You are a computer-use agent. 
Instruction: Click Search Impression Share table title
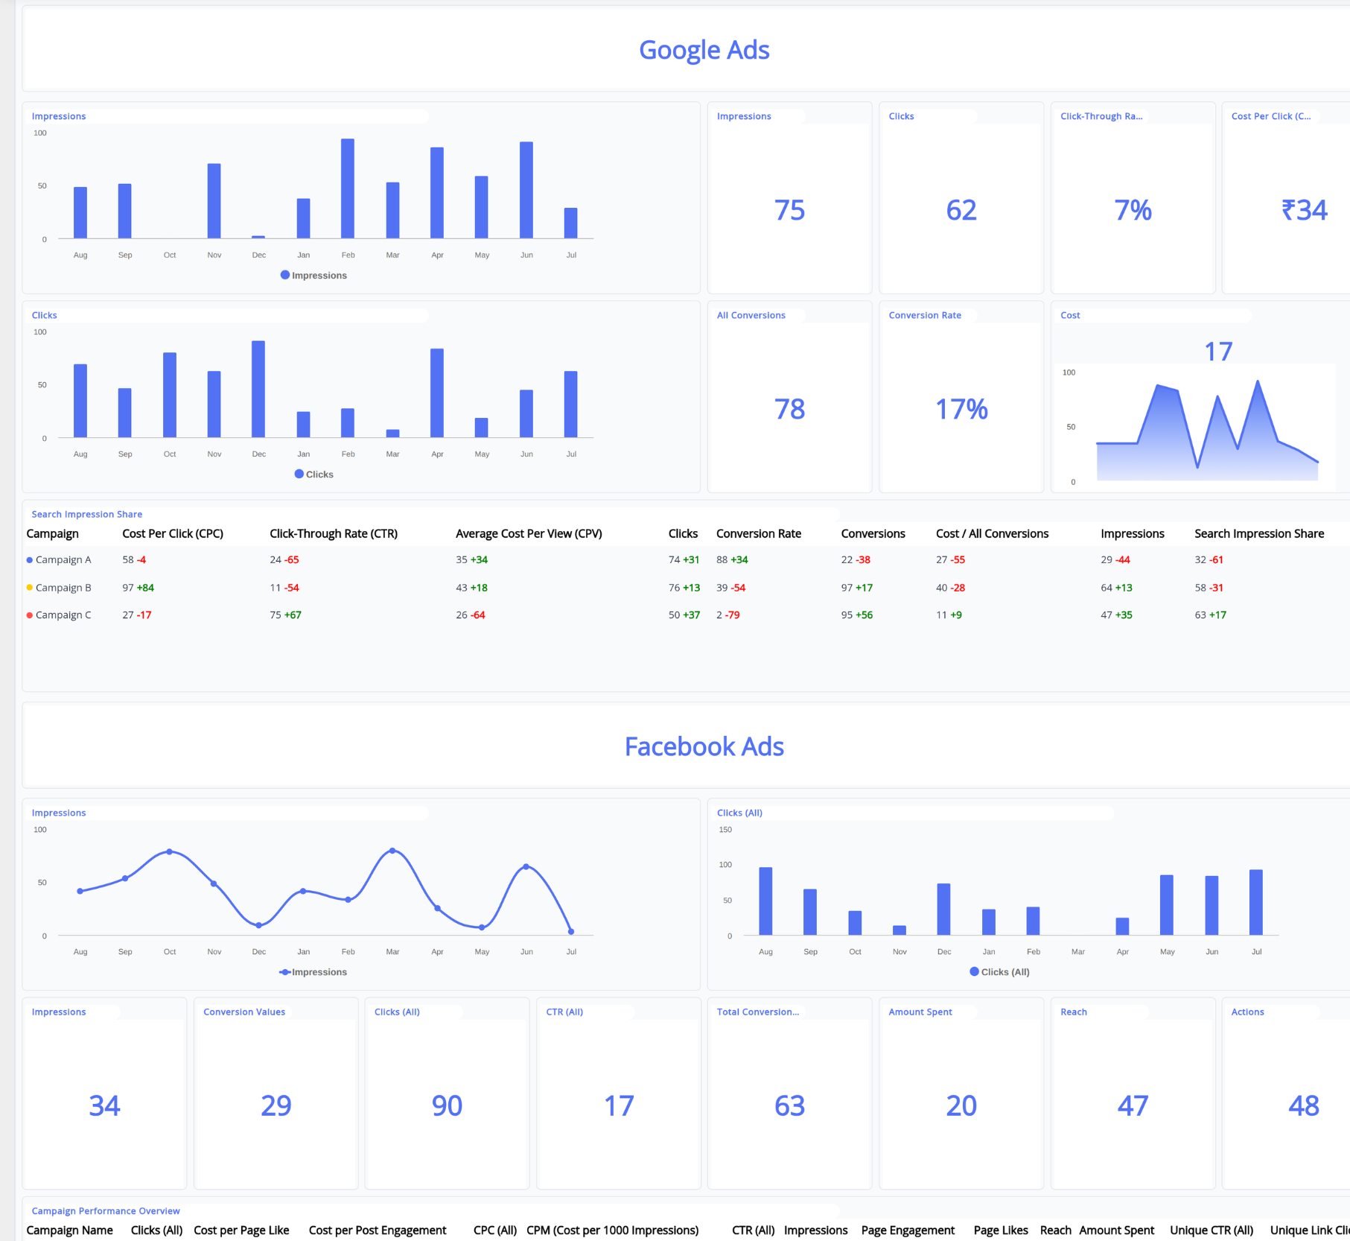pos(87,514)
